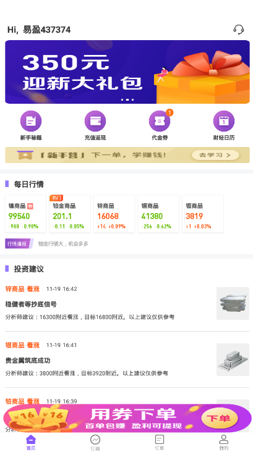Read 铂金行情大，机会多多 broadcast text
The height and width of the screenshot is (452, 253).
click(63, 244)
